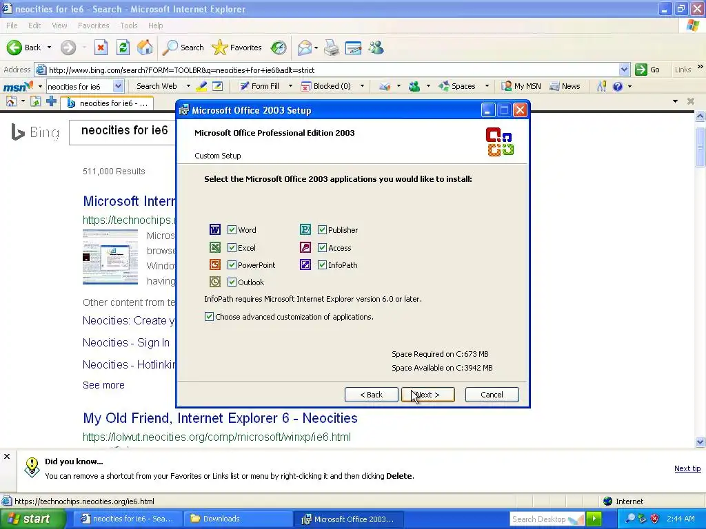Click the IE Back arrow icon
This screenshot has height=529, width=706.
tap(14, 48)
